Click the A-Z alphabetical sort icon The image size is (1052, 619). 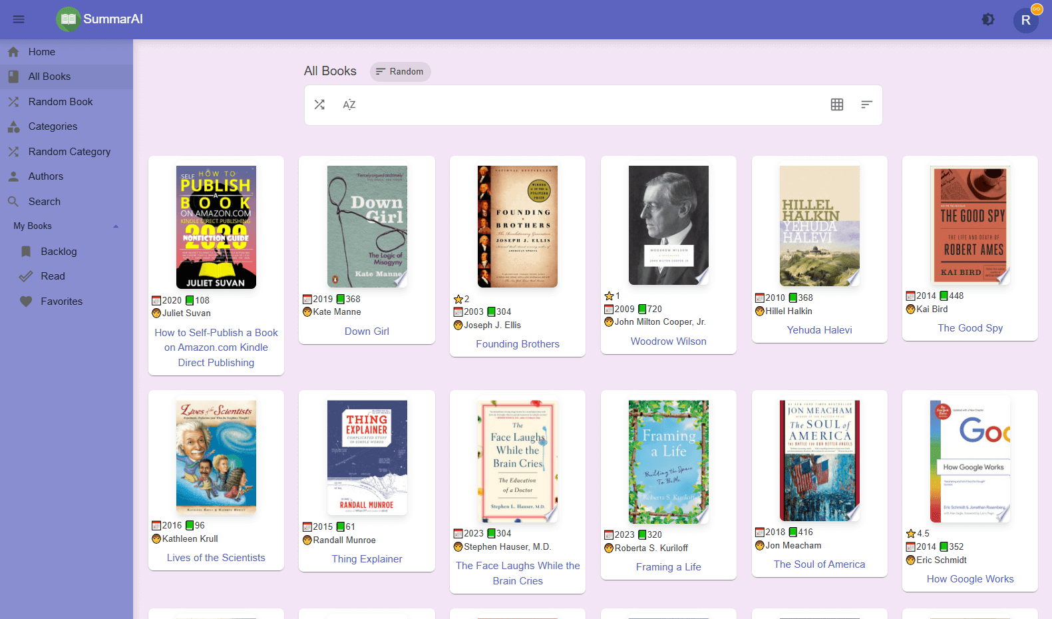click(x=349, y=104)
